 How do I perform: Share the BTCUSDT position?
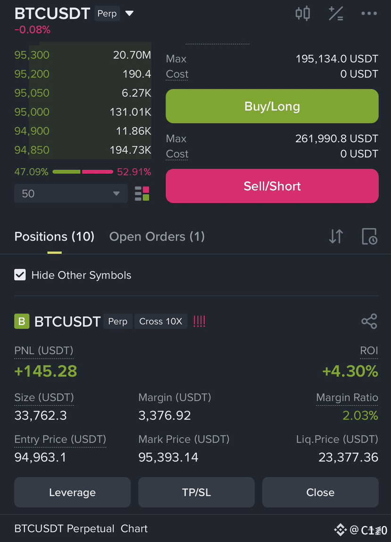pos(369,321)
